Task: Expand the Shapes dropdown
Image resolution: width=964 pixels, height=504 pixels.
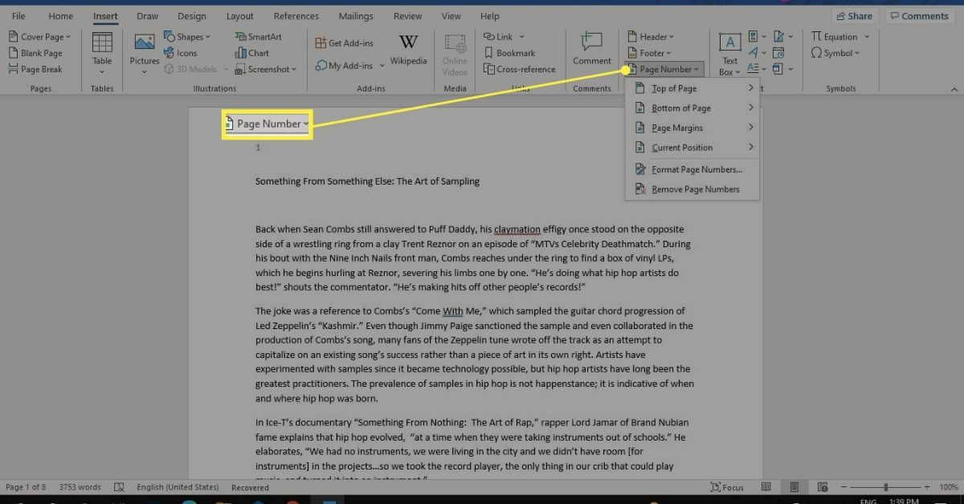Action: 187,37
